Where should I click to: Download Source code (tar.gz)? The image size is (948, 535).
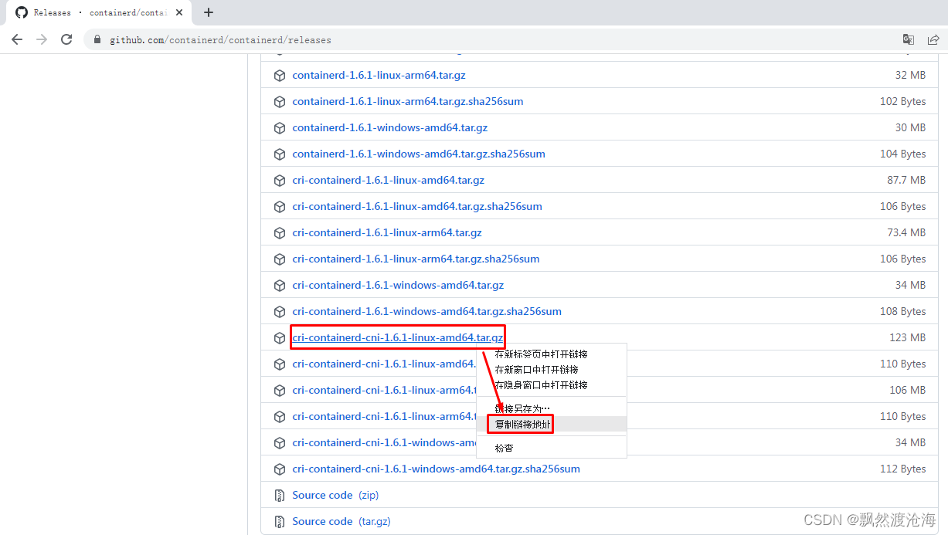pos(341,522)
